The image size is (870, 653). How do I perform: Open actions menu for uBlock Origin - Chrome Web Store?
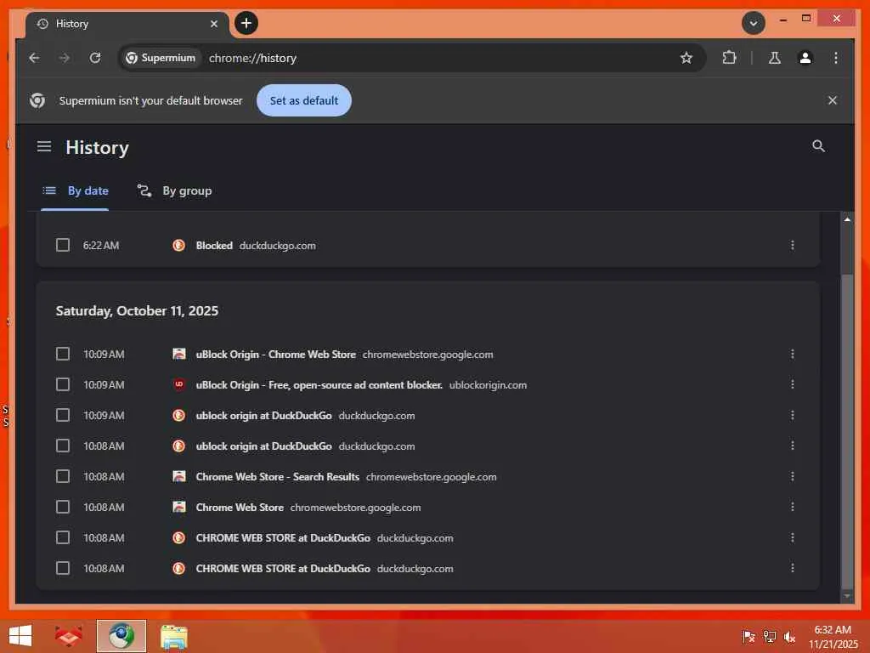[x=793, y=354]
